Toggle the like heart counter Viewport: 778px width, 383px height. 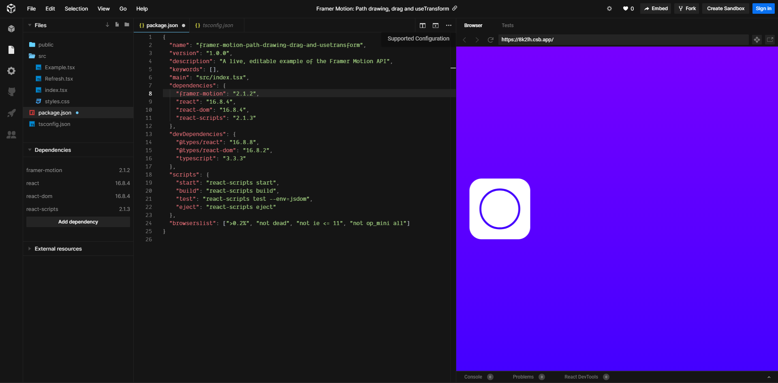pos(628,9)
